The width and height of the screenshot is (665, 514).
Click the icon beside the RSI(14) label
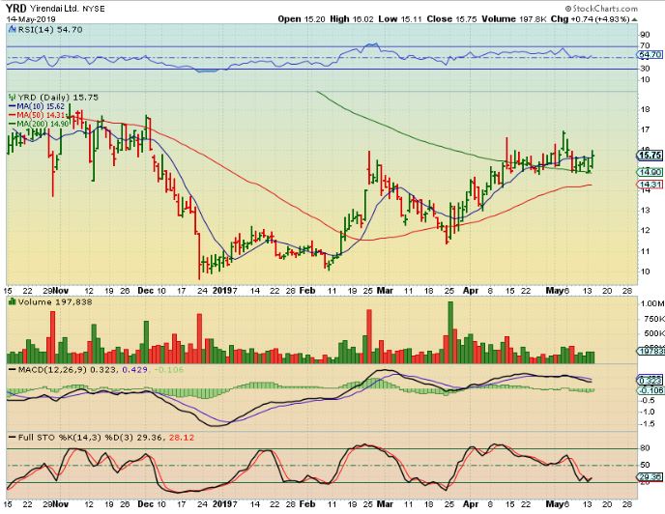[x=12, y=29]
